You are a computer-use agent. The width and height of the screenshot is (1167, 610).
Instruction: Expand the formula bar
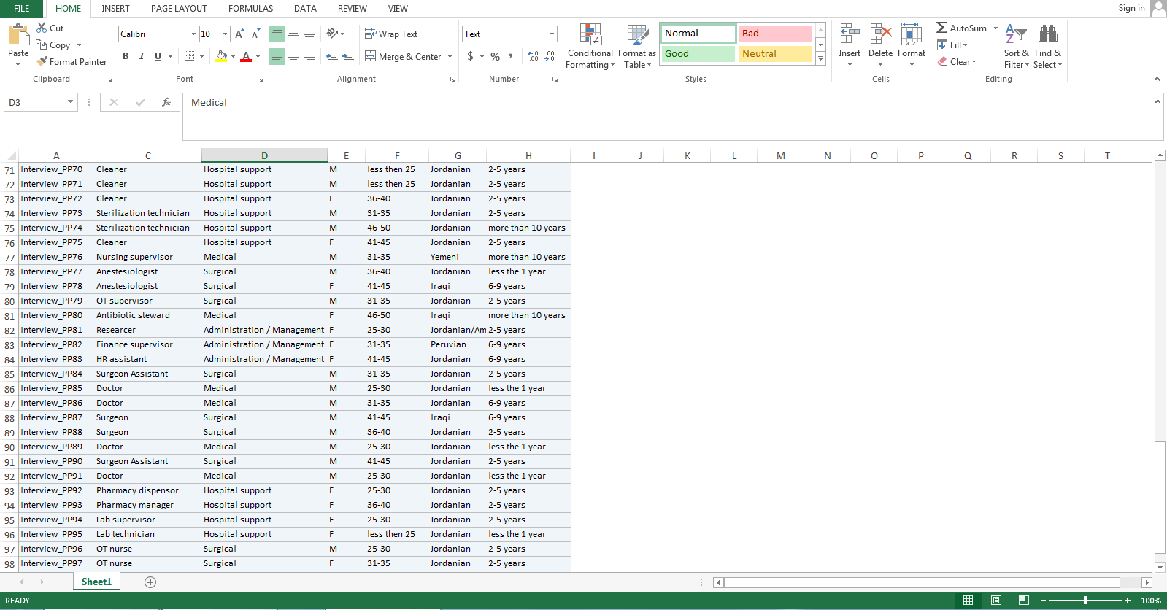[x=1158, y=102]
